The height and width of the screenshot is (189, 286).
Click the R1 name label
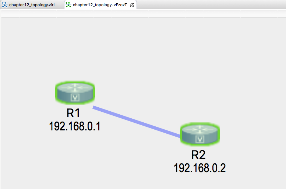tap(73, 113)
